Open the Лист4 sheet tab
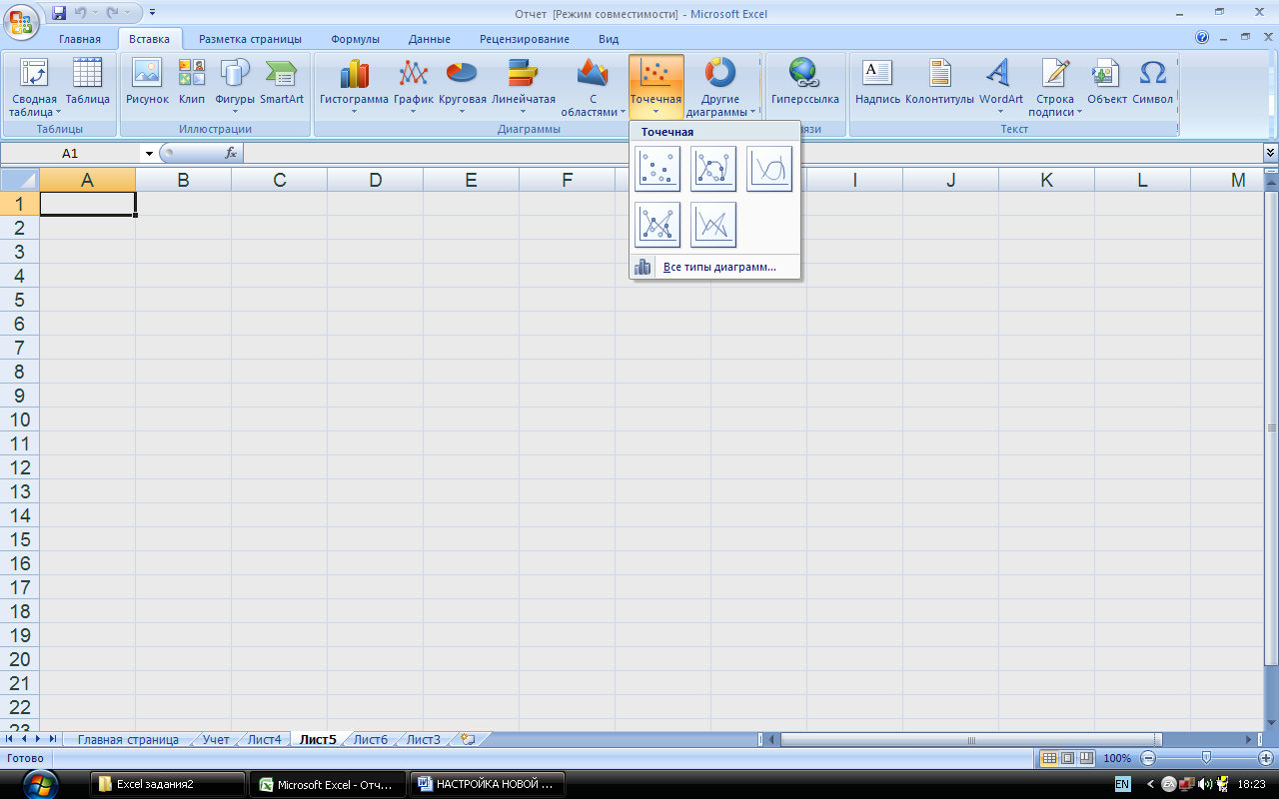The width and height of the screenshot is (1279, 799). tap(264, 740)
